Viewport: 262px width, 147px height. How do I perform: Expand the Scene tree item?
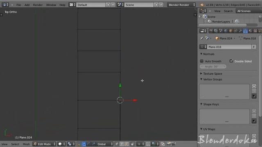click(199, 17)
